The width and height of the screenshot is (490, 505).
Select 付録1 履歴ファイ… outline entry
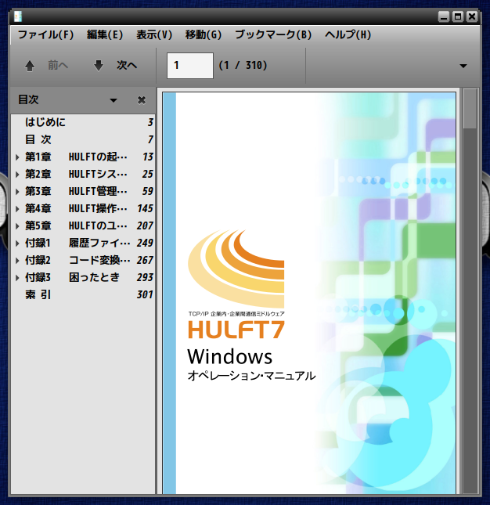pos(83,243)
